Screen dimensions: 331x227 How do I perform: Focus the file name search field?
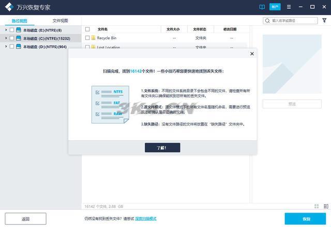pos(290,21)
